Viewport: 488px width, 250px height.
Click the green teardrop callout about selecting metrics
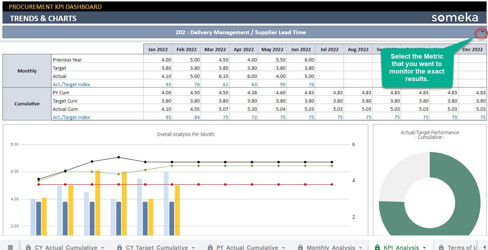coord(417,68)
